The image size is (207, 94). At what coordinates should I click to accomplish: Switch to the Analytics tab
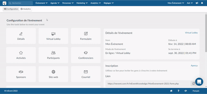pos(26,9)
